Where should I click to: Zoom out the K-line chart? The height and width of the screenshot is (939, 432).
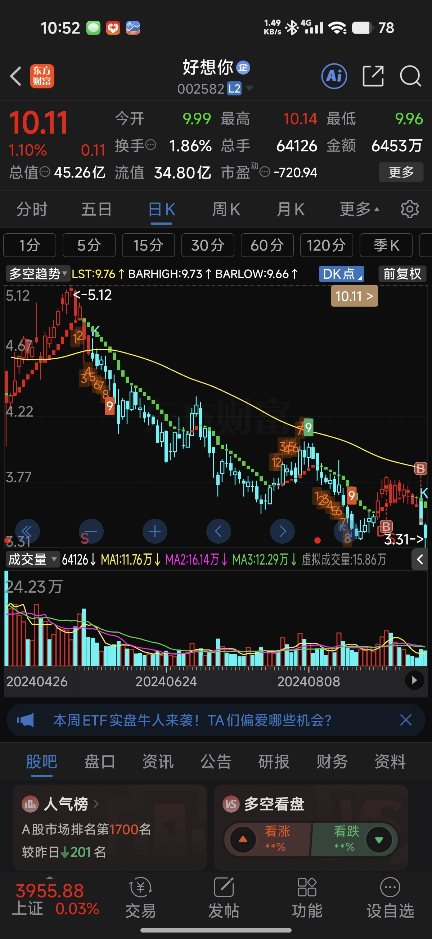click(91, 531)
